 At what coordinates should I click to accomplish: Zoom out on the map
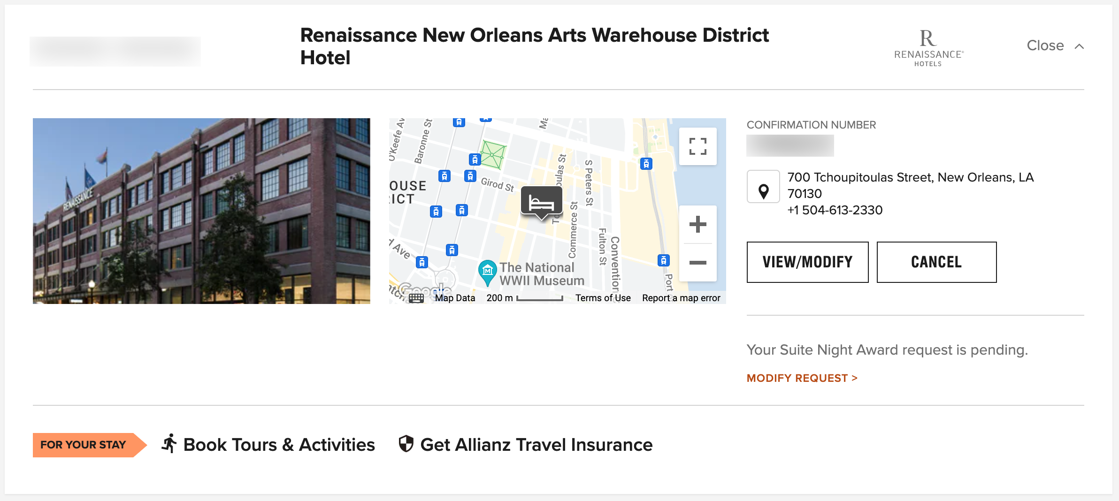click(697, 263)
